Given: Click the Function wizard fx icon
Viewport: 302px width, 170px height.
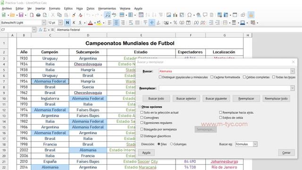Looking at the screenshot, I should (x=41, y=30).
